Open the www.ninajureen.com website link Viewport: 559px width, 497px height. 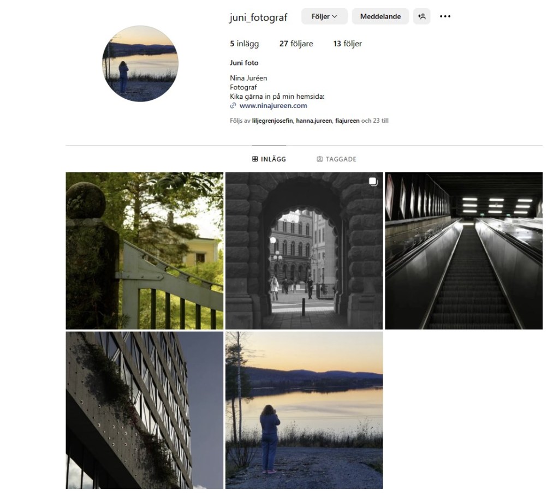tap(273, 105)
